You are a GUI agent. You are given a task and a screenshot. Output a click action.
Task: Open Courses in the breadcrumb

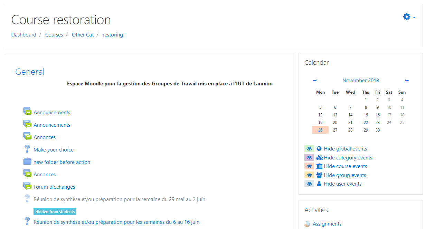click(x=54, y=35)
